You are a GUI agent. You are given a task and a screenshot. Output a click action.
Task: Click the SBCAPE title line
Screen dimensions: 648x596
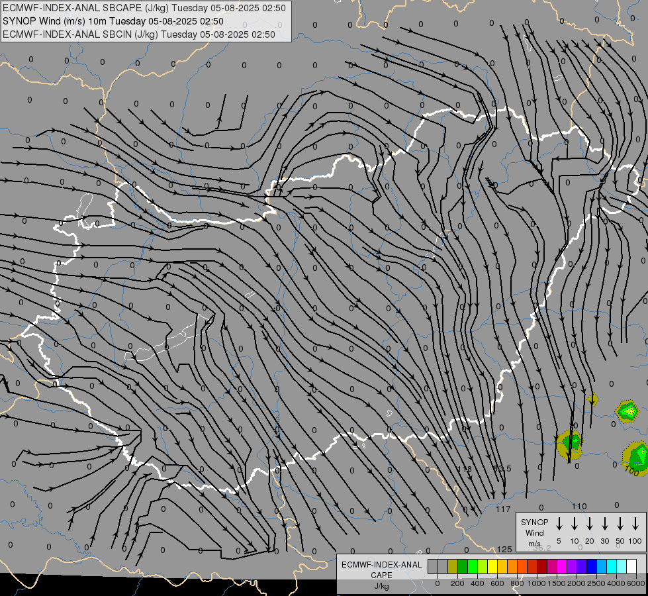144,8
